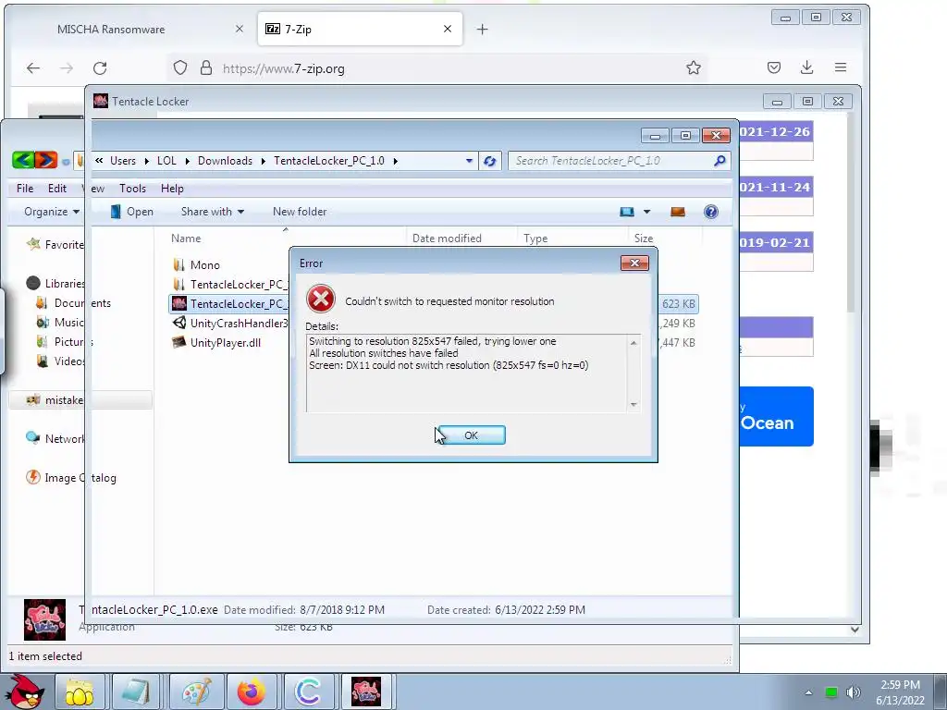Image resolution: width=947 pixels, height=710 pixels.
Task: Close the 7-Zip browser tab
Action: [x=448, y=29]
